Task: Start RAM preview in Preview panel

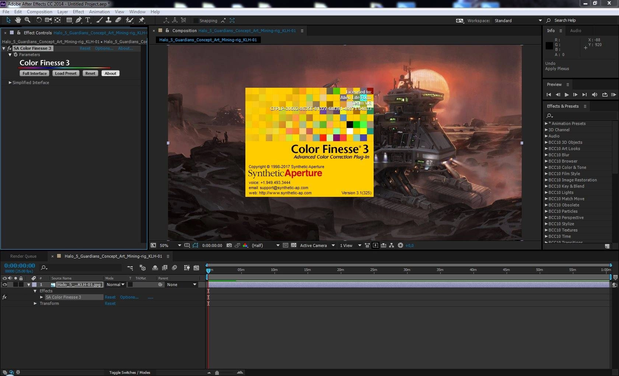Action: (x=613, y=95)
